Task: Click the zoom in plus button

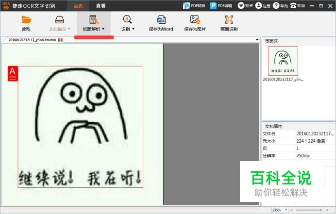Action: pyautogui.click(x=327, y=210)
